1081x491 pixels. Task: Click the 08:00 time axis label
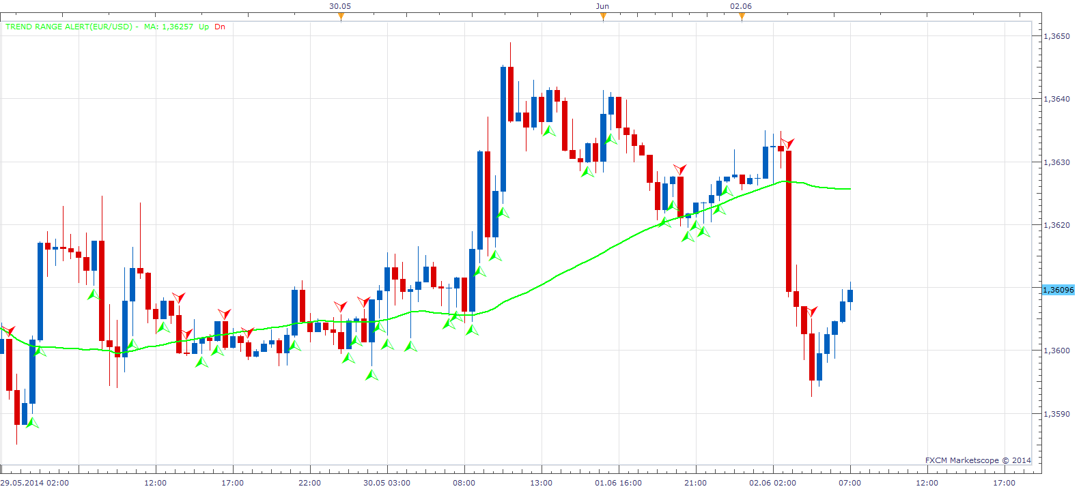click(x=464, y=483)
